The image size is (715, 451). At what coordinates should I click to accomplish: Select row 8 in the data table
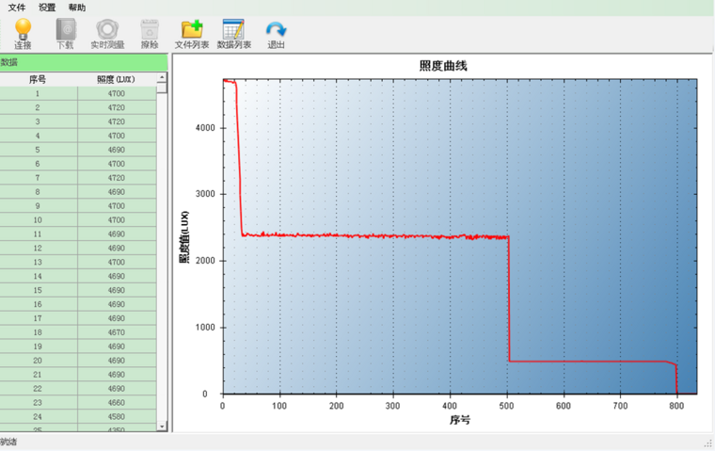78,192
